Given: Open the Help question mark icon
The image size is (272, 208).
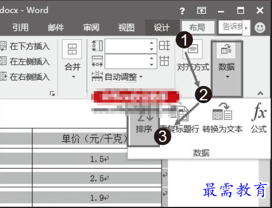Looking at the screenshot, I should coord(182,11).
